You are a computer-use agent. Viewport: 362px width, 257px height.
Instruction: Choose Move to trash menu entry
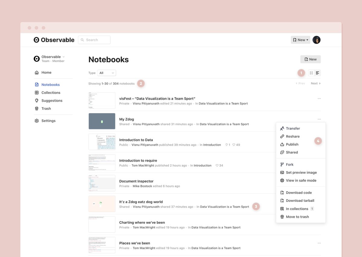(x=297, y=217)
